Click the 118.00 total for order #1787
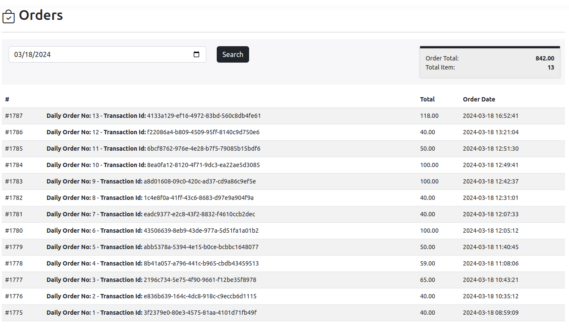This screenshot has width=569, height=329. click(429, 116)
